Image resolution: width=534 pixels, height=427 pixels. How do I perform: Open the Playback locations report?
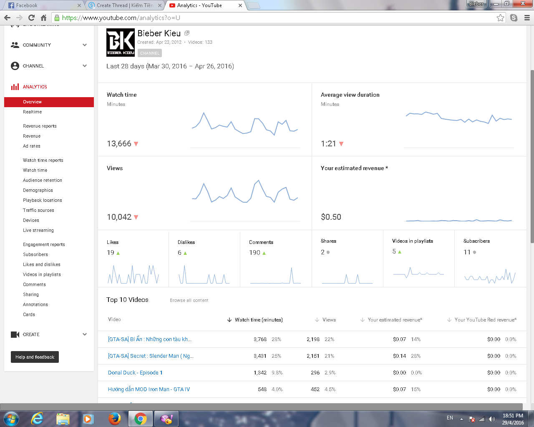43,200
